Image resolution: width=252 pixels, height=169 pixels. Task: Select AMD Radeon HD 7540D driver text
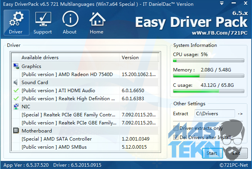(x=67, y=75)
